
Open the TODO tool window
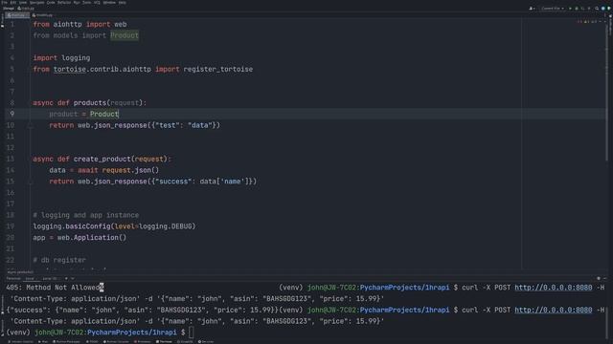point(92,342)
